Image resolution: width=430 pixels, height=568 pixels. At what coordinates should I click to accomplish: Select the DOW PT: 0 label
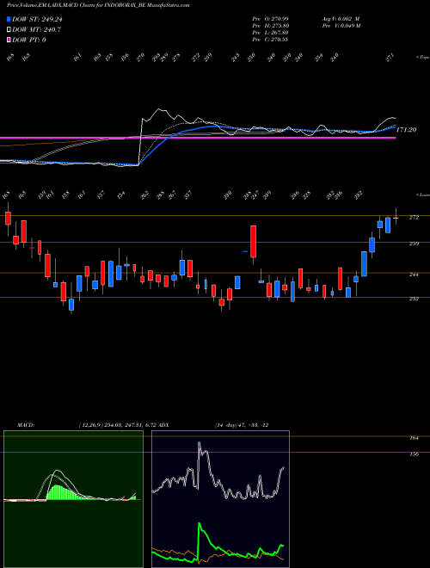point(29,40)
